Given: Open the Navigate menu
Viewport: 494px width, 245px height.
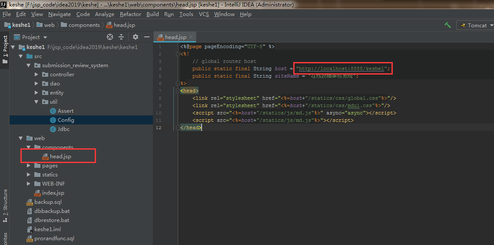Looking at the screenshot, I should pos(60,14).
